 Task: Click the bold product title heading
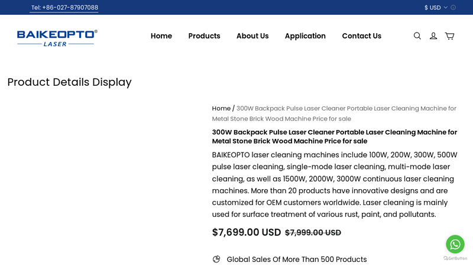334,137
